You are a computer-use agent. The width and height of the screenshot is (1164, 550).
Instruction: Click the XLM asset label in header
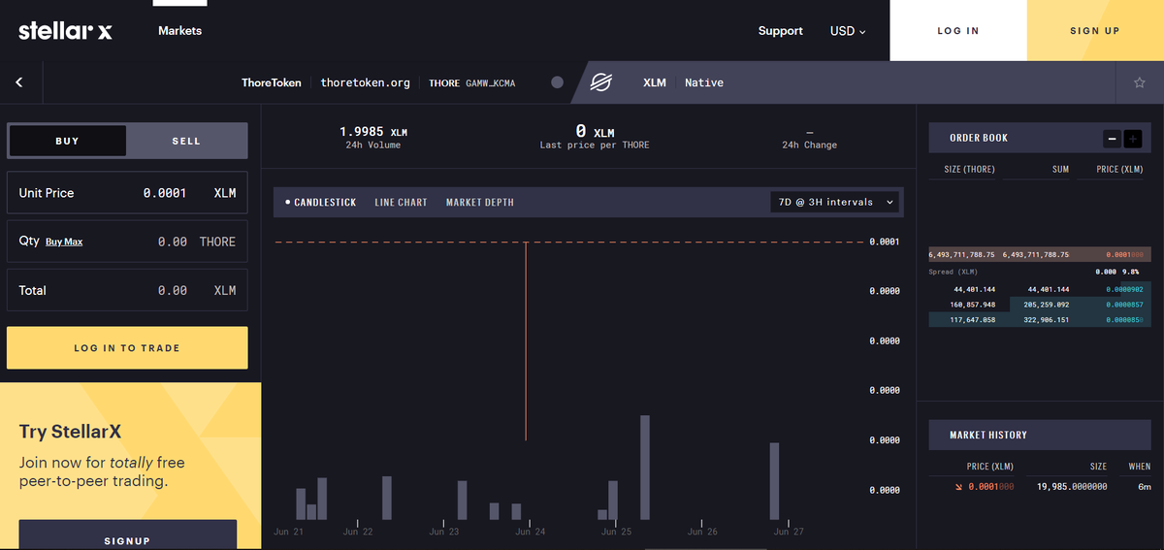click(x=655, y=83)
